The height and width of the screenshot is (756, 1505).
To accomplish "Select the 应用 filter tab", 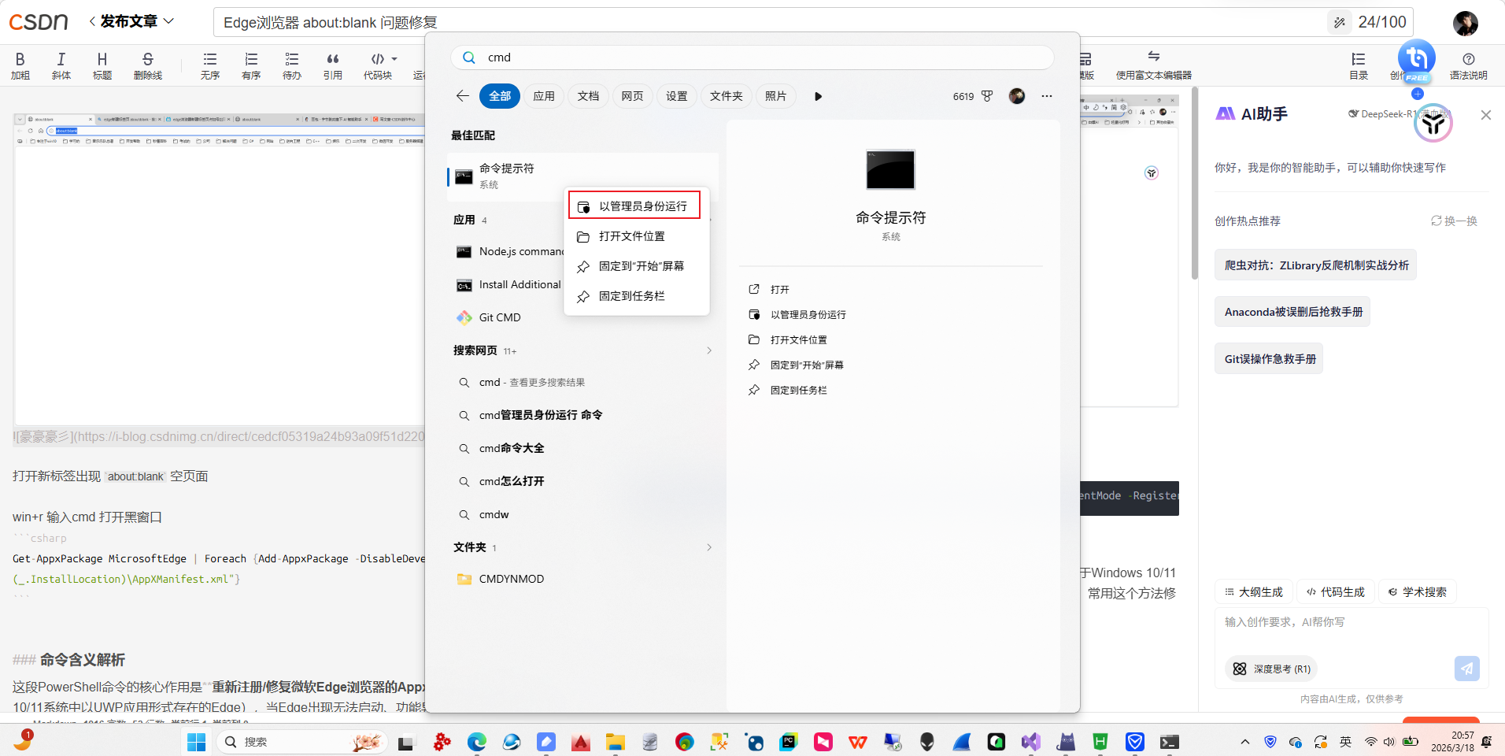I will pos(544,96).
